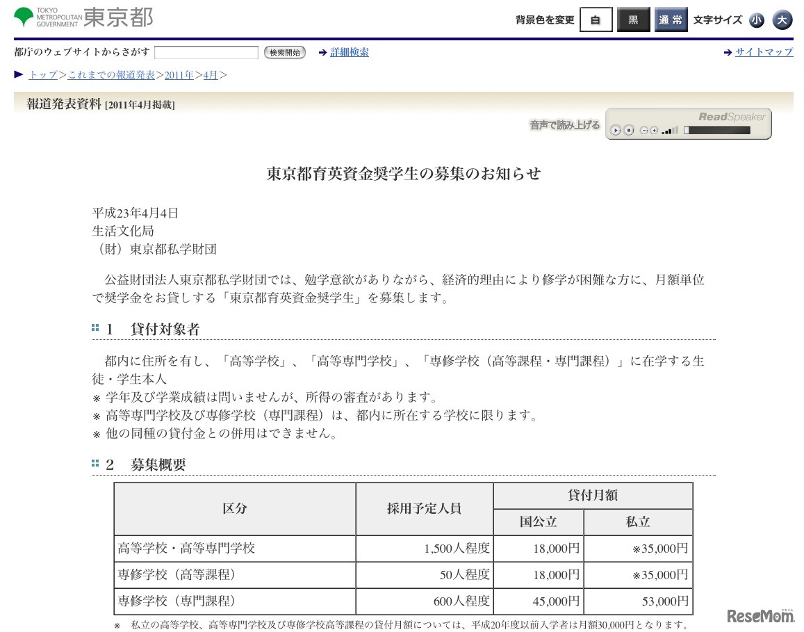Click the ReadSpeaker volume bars indicator
Screen dimensions: 804x632
click(668, 130)
